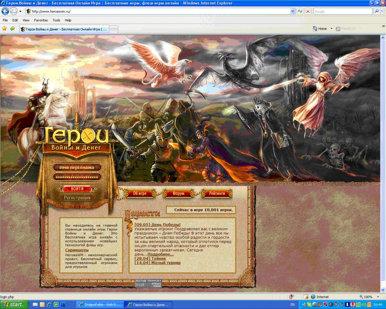Open the File menu

(x=5, y=20)
